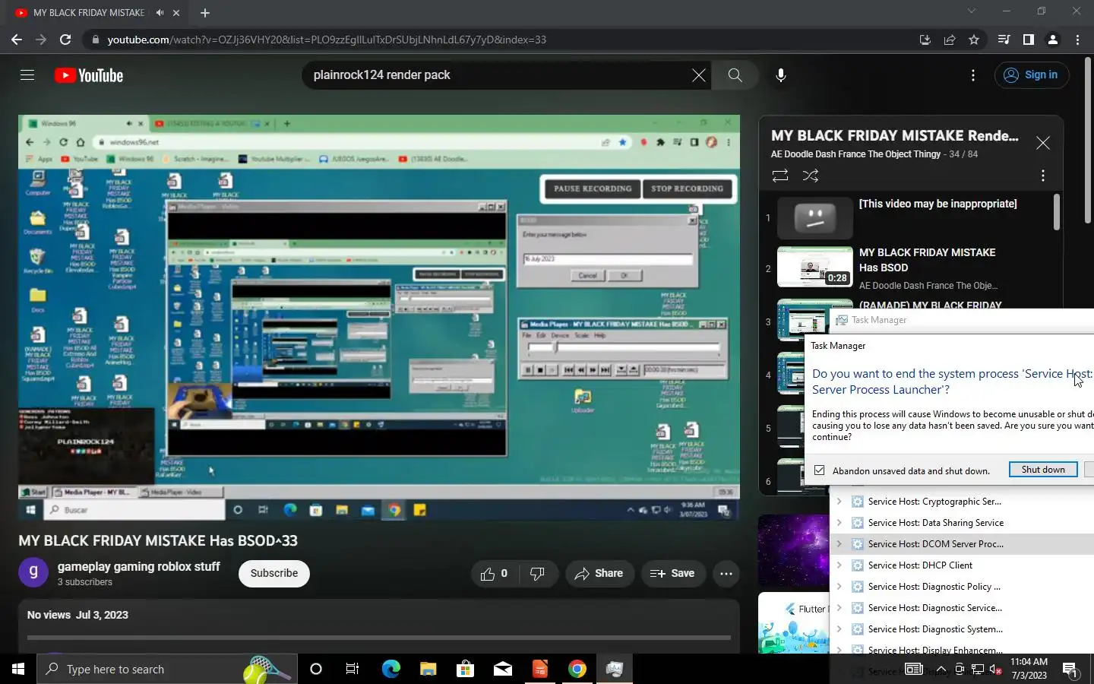This screenshot has height=684, width=1094.
Task: Expand Service Host: Diagnostic Service row
Action: [x=839, y=608]
